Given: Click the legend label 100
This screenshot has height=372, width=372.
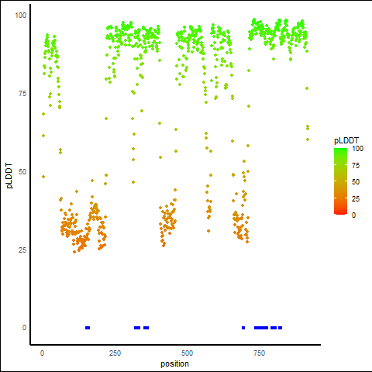Looking at the screenshot, I should [357, 149].
